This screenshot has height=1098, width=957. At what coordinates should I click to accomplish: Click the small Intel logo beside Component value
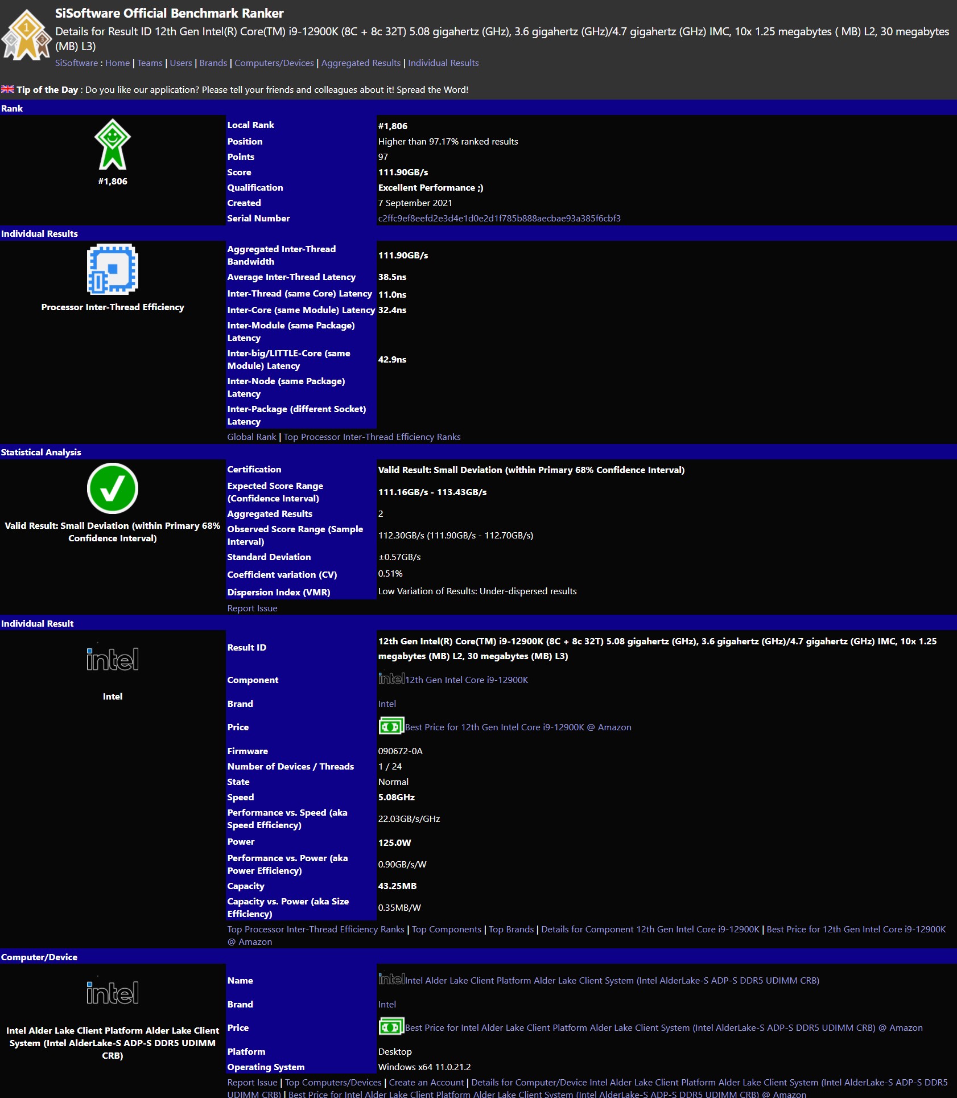pyautogui.click(x=391, y=678)
